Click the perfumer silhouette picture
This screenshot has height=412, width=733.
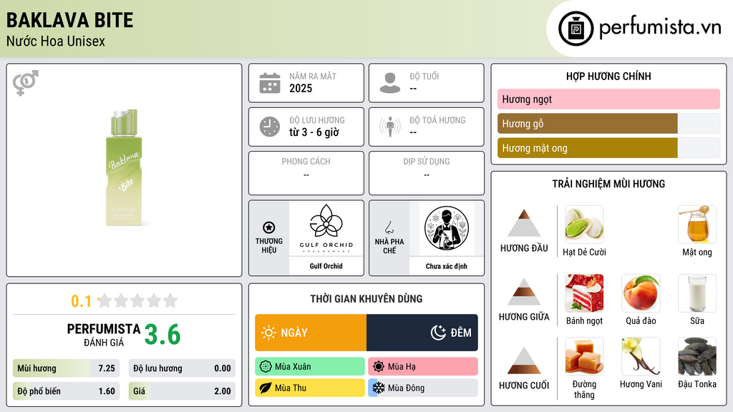447,228
